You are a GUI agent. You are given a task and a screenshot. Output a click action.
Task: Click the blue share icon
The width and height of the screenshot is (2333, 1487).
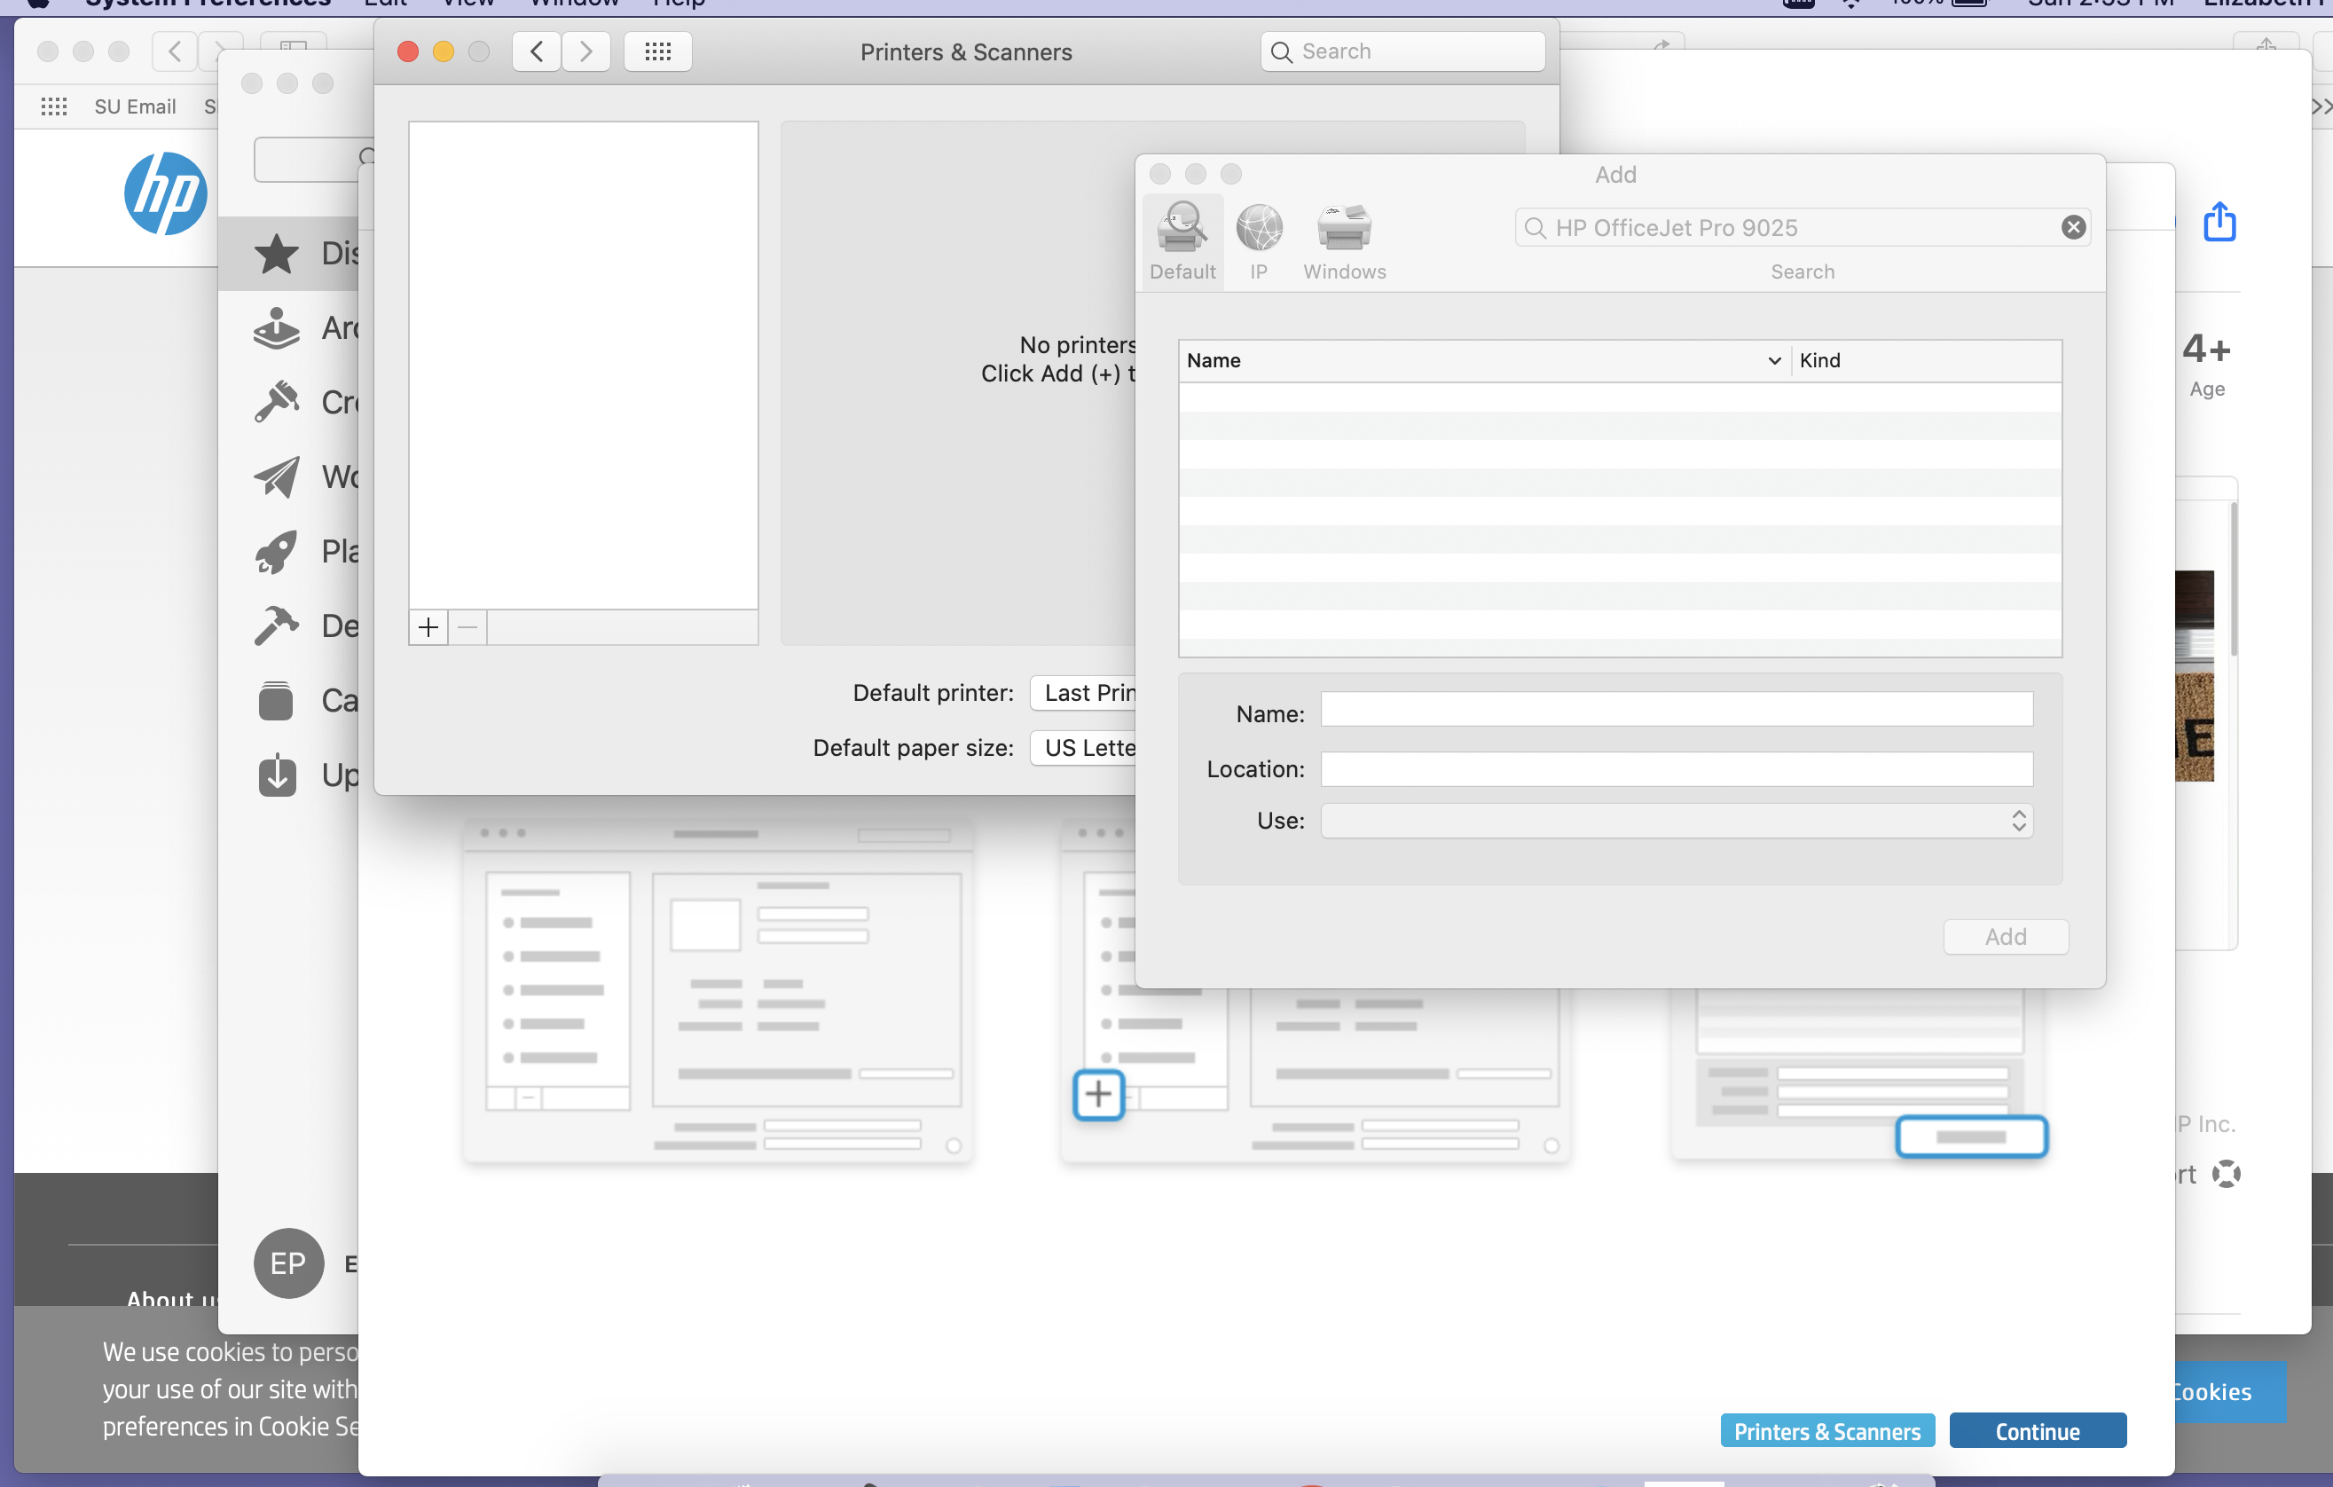tap(2219, 222)
